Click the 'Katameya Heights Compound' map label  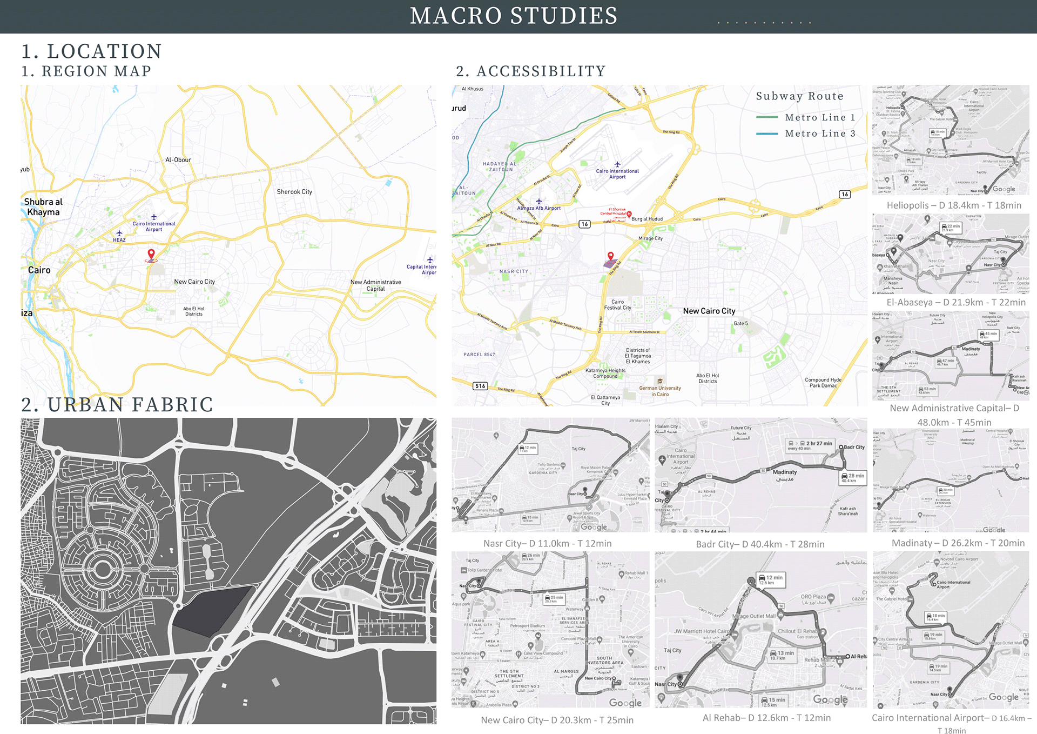(605, 373)
